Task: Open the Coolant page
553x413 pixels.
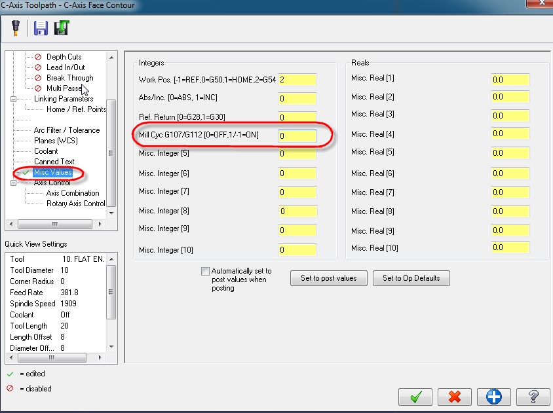Action: click(x=46, y=151)
